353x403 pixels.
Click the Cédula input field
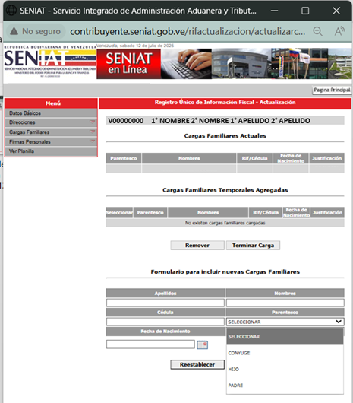165,322
